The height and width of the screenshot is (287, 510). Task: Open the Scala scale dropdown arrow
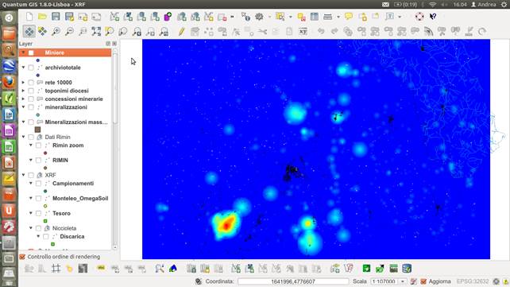coord(403,281)
